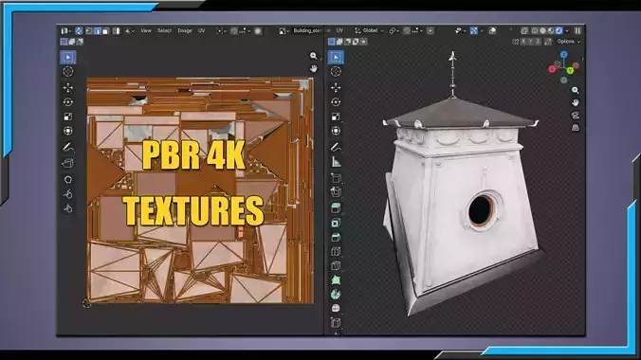Choose the Edge Slide tool
Screen dimensions: 641x360
pos(336,322)
